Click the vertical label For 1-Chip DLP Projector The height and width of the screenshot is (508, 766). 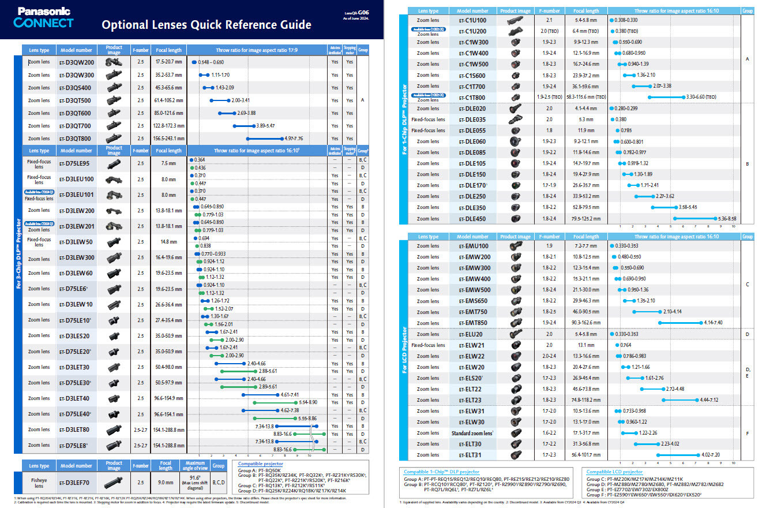[404, 119]
